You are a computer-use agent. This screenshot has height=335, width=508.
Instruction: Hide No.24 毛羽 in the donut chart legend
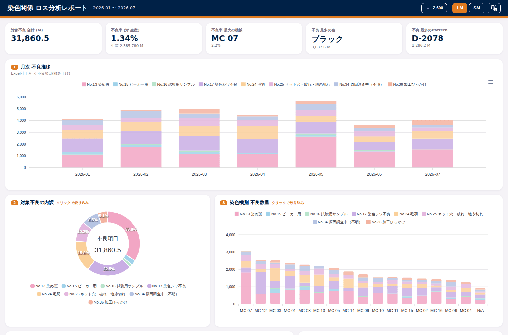pos(48,294)
